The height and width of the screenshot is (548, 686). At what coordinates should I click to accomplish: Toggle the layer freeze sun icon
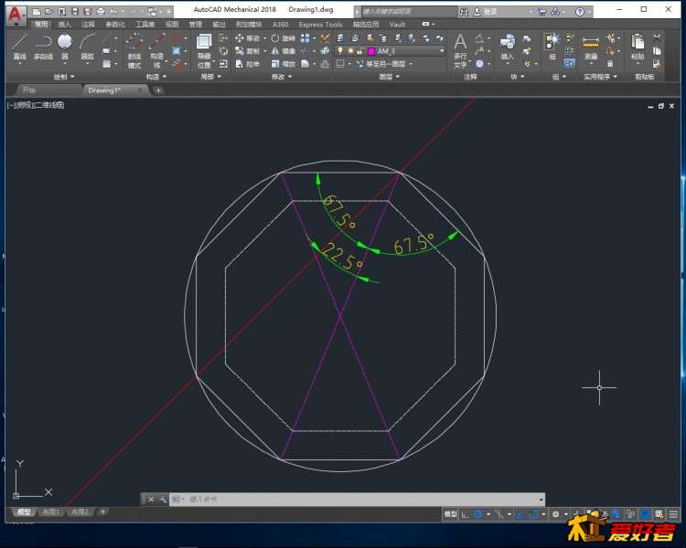pos(350,51)
